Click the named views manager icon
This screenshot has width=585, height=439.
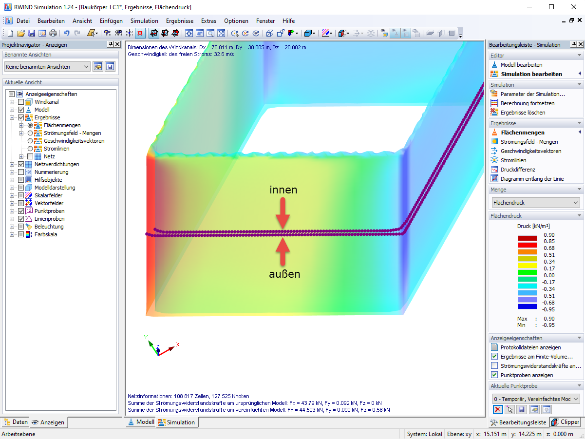coord(98,66)
